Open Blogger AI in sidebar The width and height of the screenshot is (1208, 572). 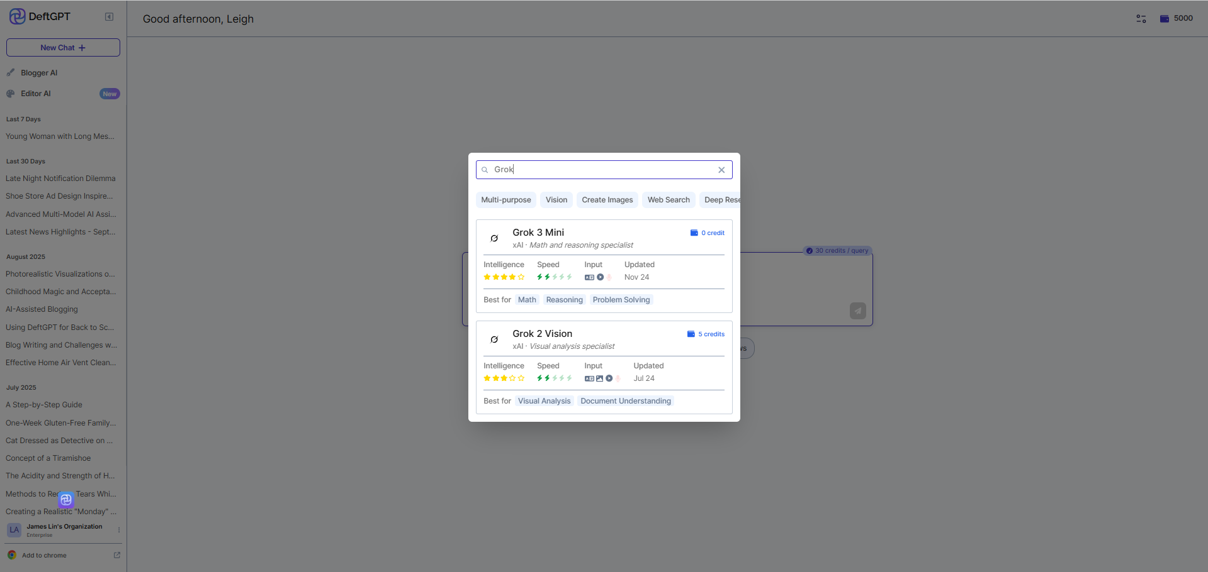39,73
